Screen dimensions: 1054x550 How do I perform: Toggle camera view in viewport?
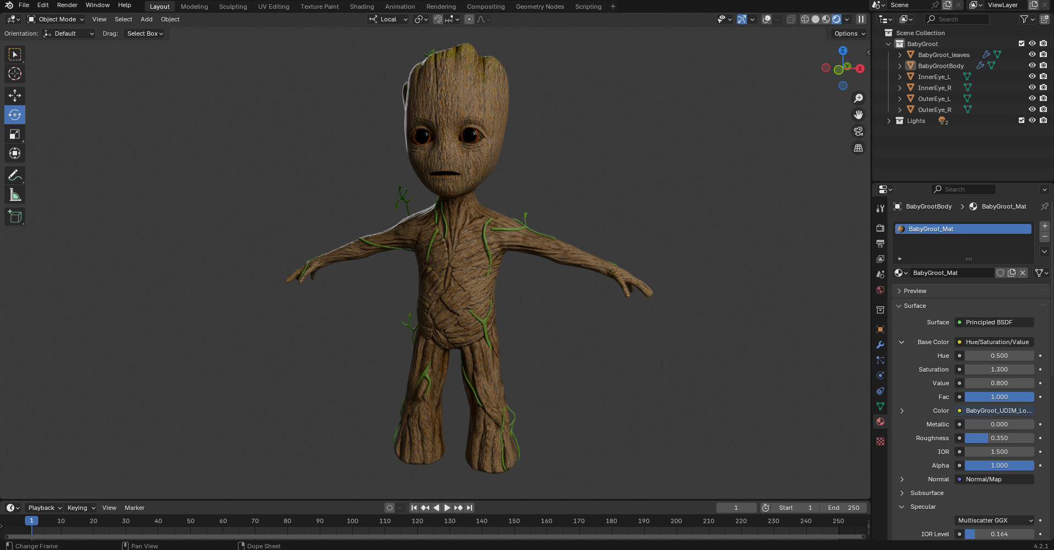pos(858,131)
